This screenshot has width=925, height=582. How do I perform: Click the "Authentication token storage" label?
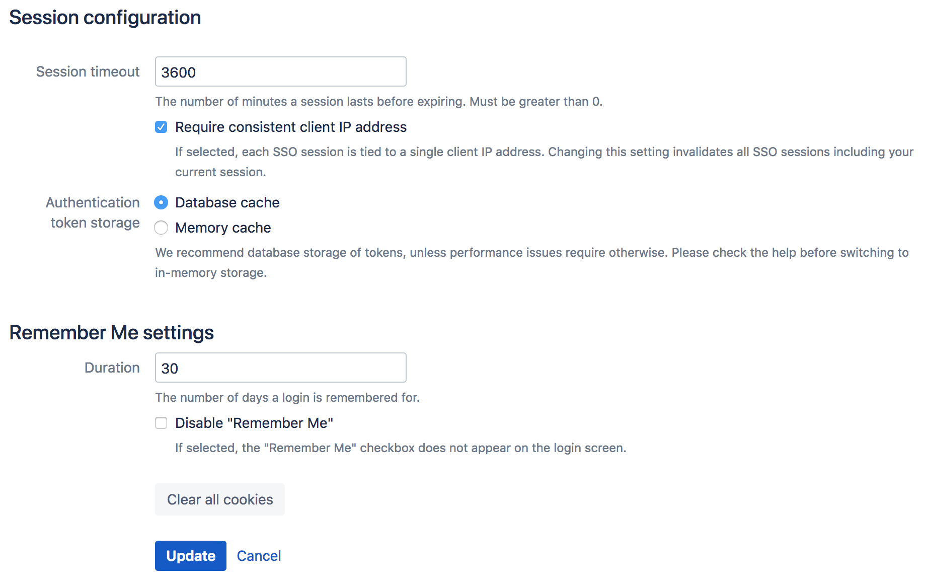point(94,212)
